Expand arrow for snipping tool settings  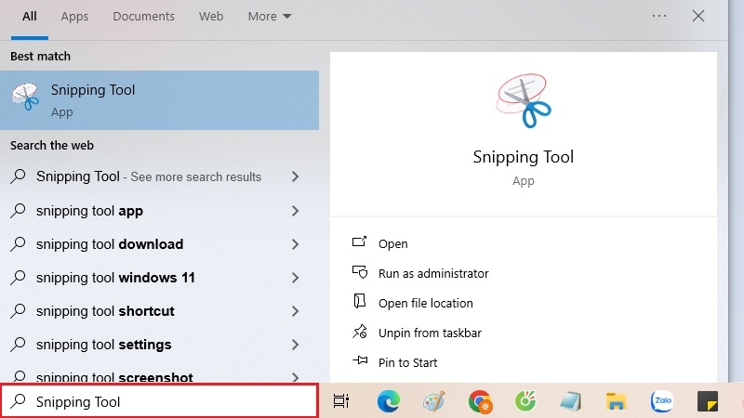[x=295, y=345]
